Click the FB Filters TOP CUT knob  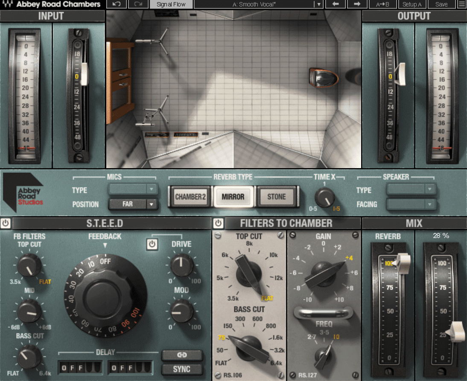click(x=29, y=265)
